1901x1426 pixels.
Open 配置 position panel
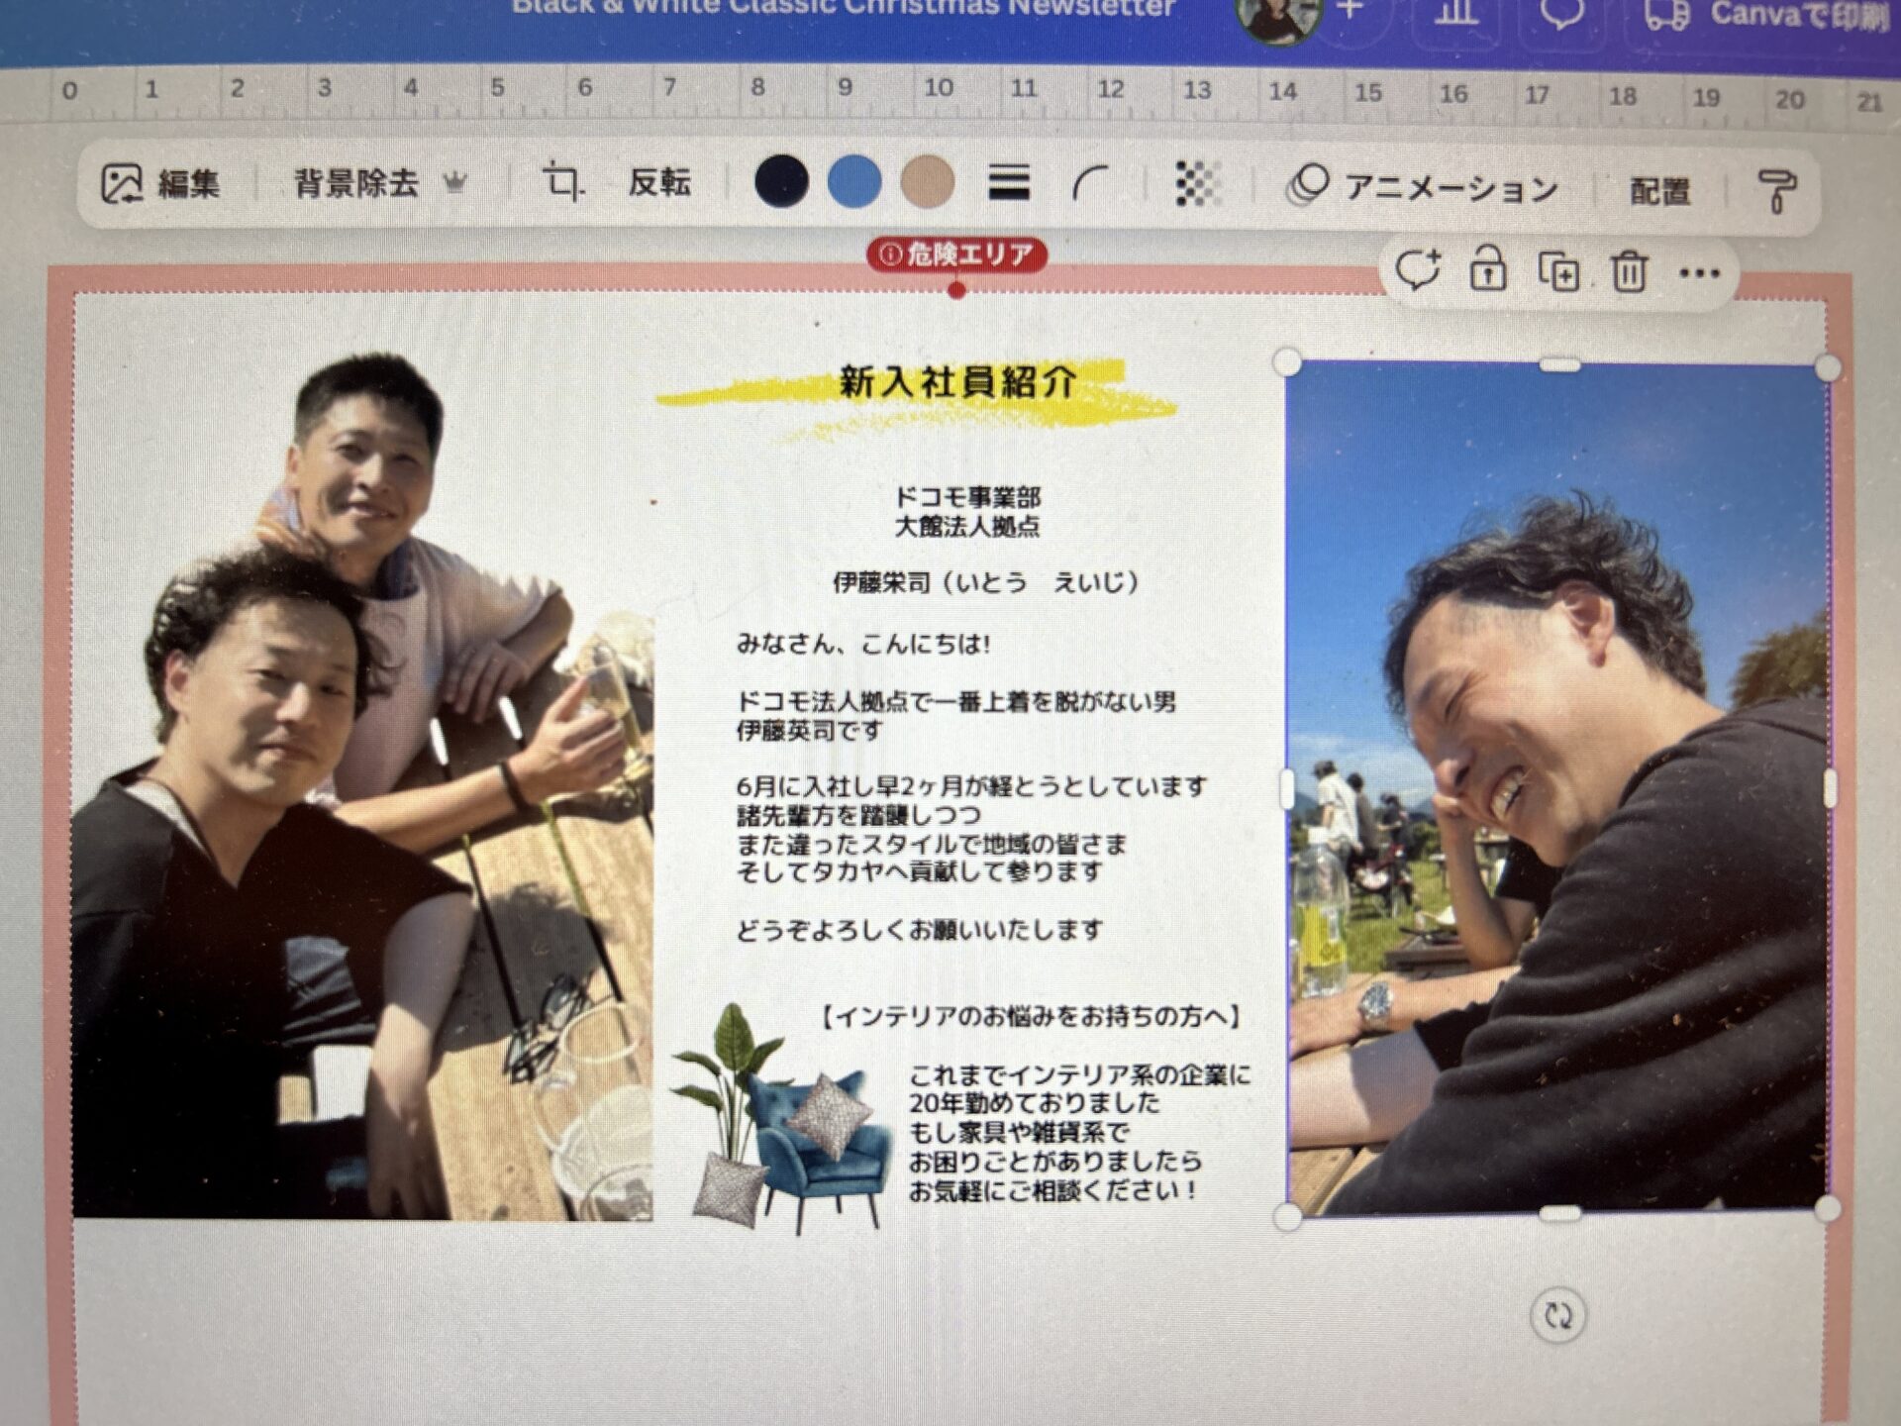coord(1659,190)
